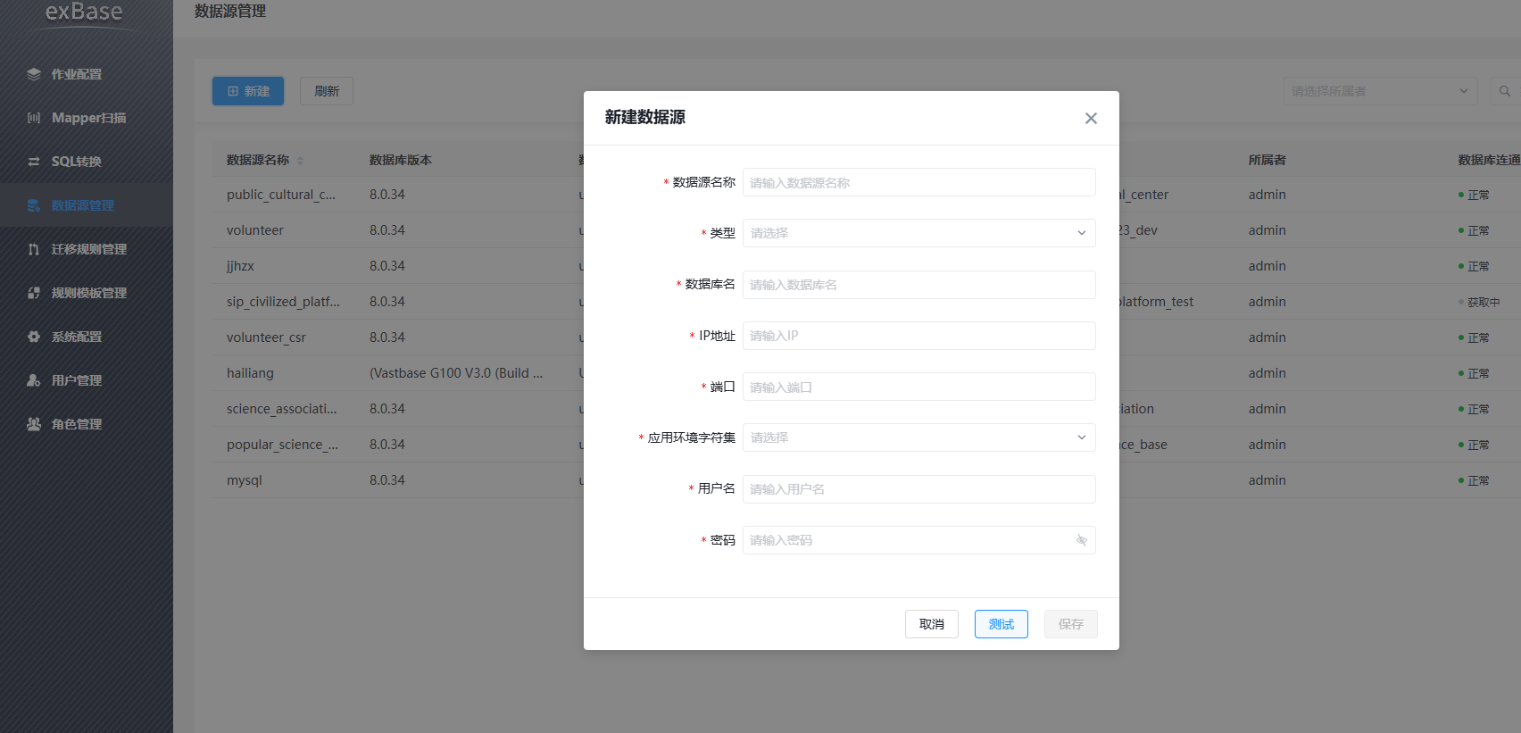Click the search magnifier icon button
1521x733 pixels.
pos(1505,91)
